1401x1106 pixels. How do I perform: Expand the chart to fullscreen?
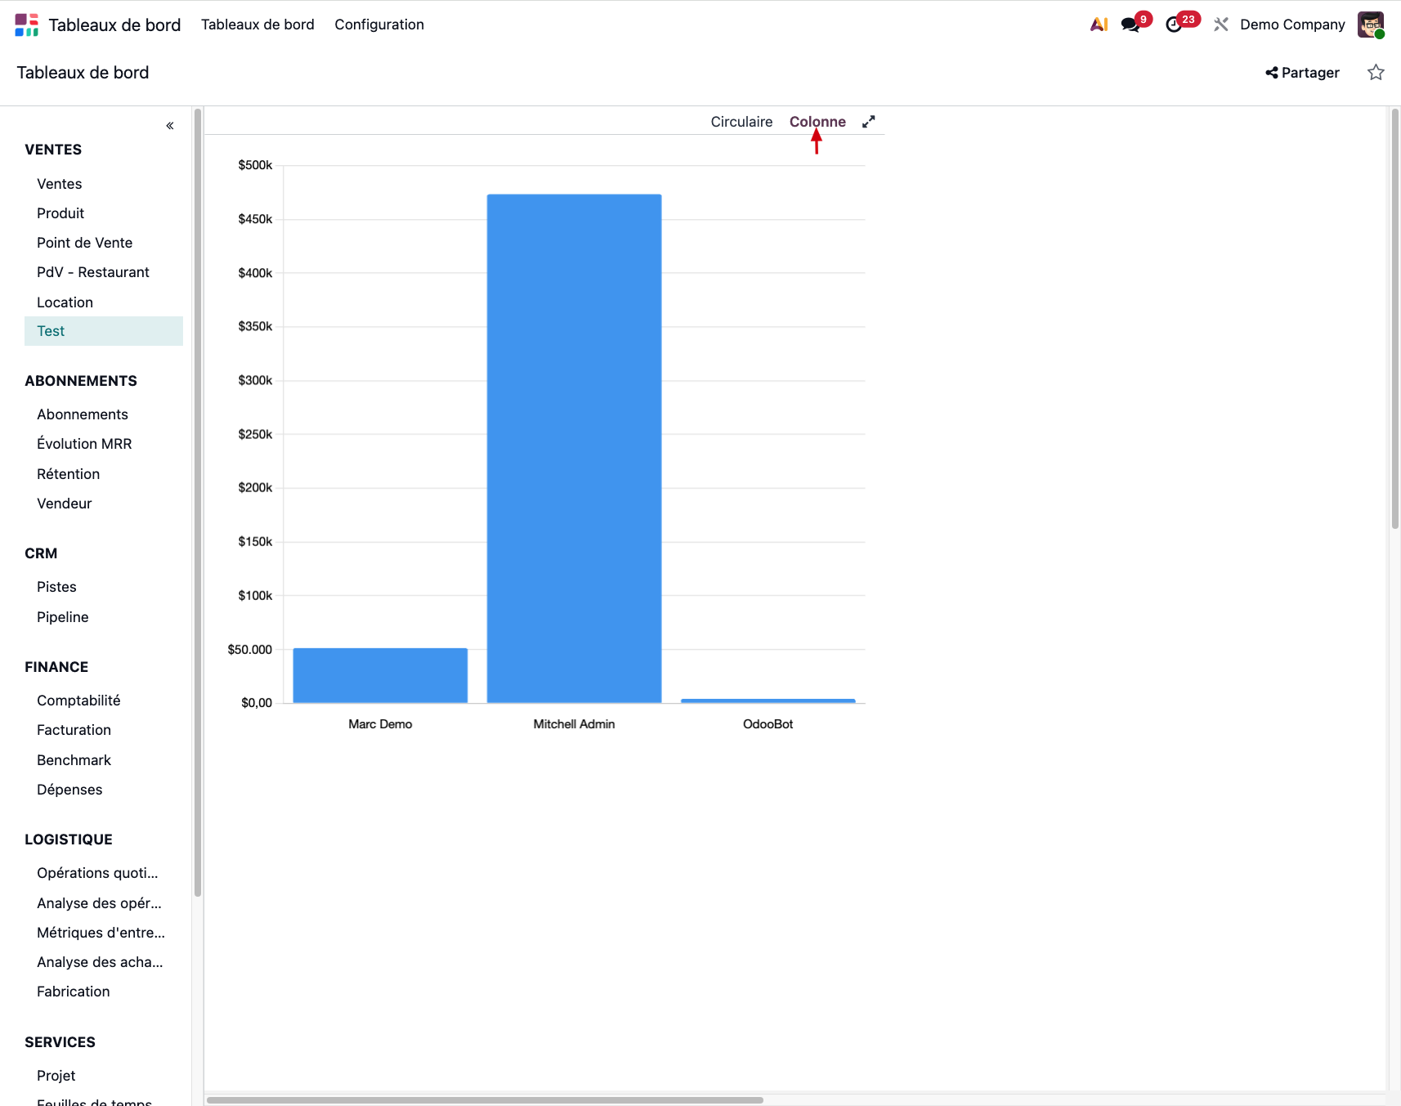coord(869,122)
